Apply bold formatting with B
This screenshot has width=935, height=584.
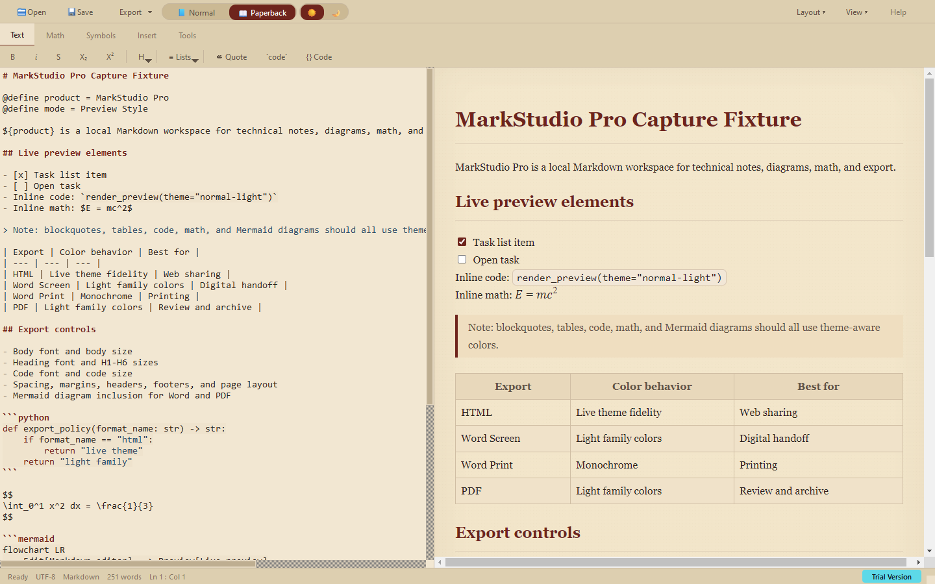12,57
